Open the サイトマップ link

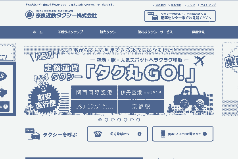(208, 5)
